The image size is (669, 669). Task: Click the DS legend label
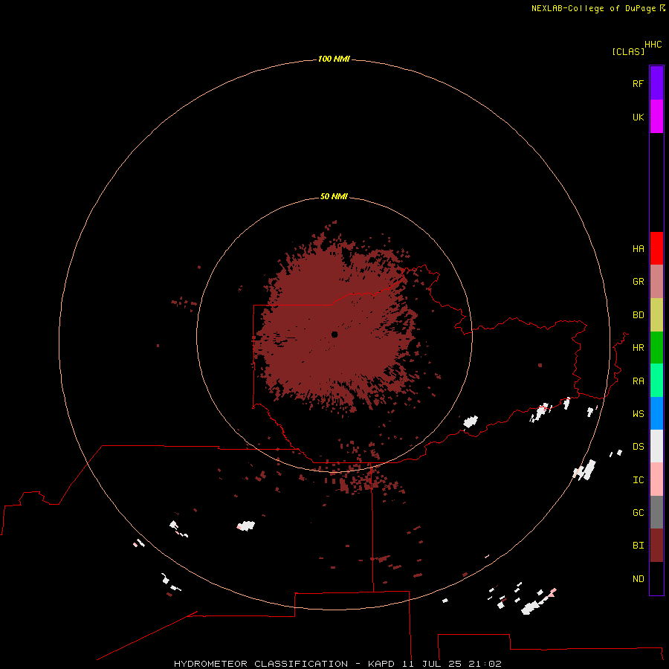[x=638, y=447]
